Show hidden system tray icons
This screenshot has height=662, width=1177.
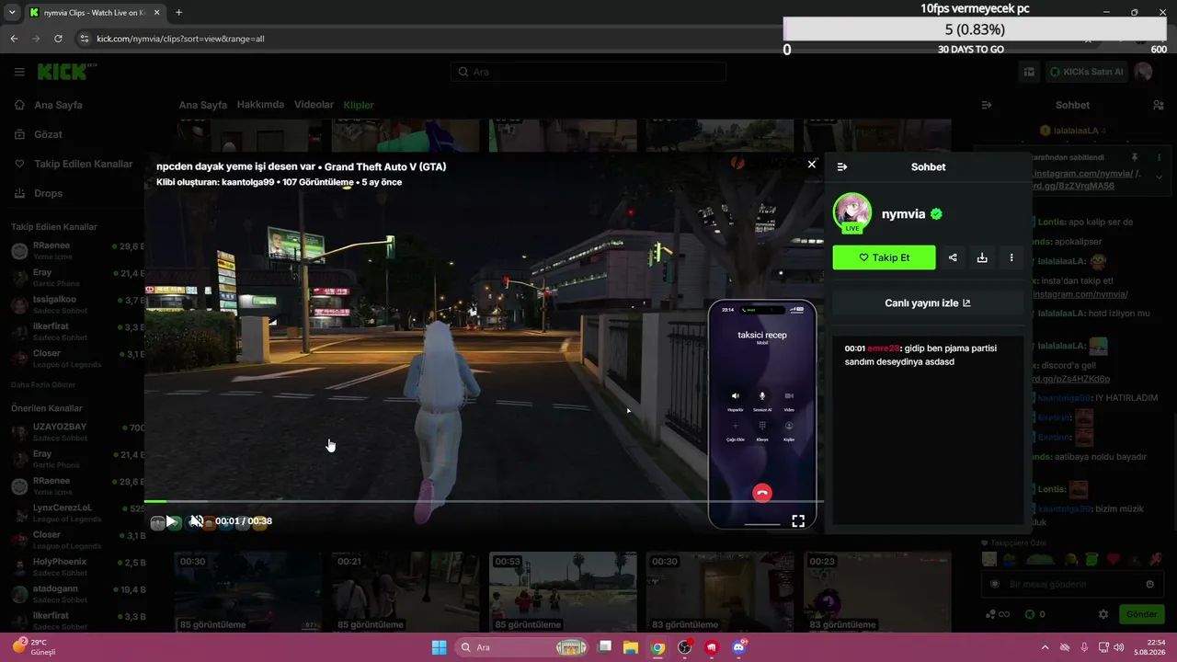click(1045, 647)
